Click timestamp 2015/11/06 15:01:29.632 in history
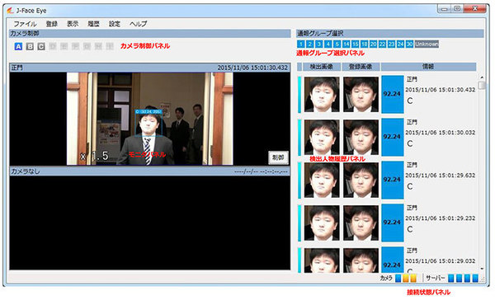 tap(440, 176)
